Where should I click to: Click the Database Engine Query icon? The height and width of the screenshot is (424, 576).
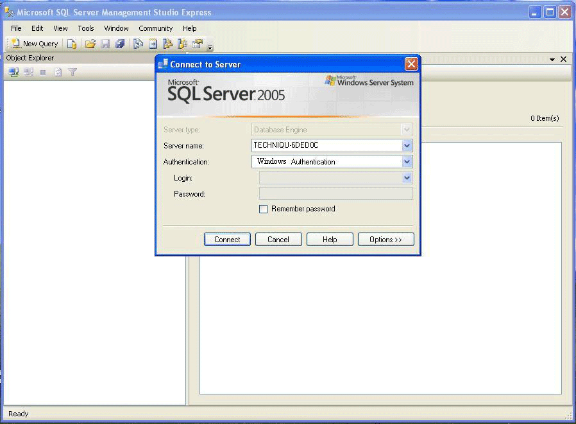(72, 44)
